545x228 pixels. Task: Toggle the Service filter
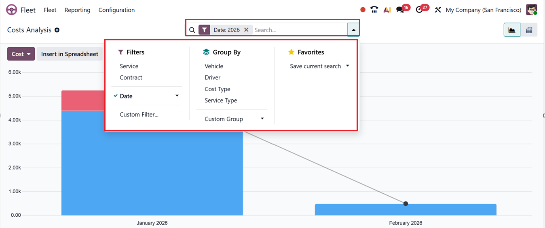click(129, 66)
